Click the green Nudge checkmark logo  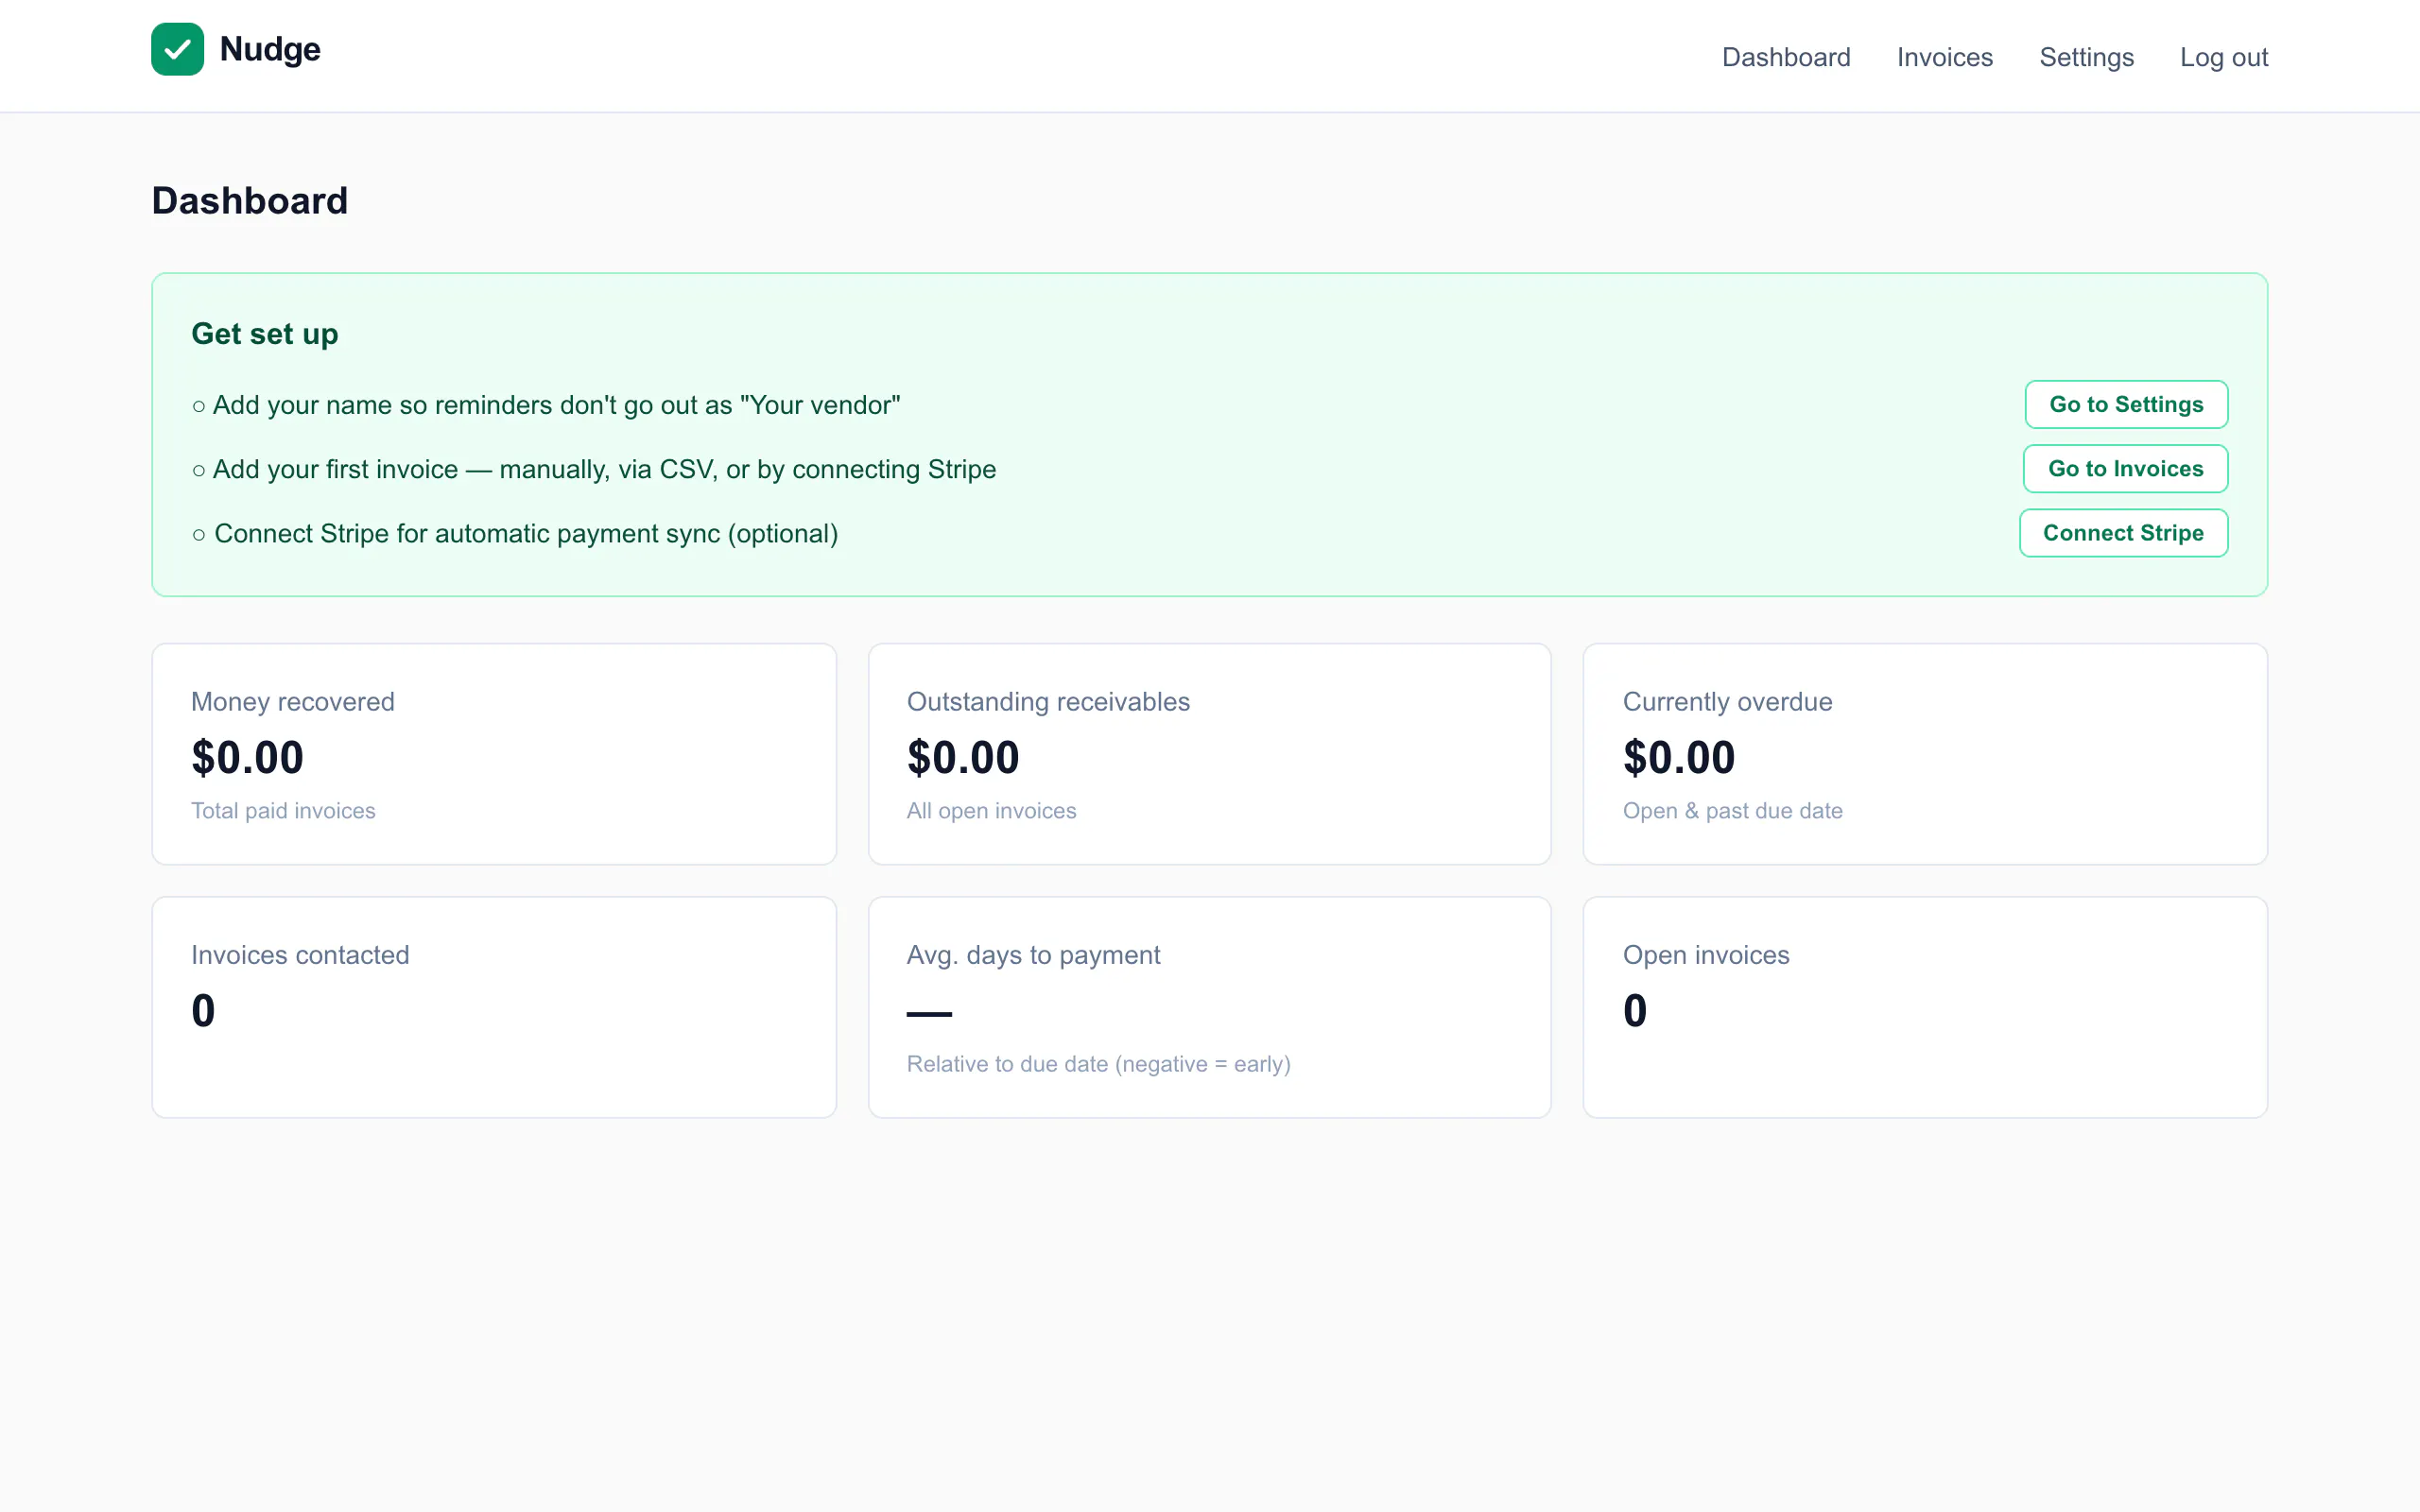click(x=177, y=49)
